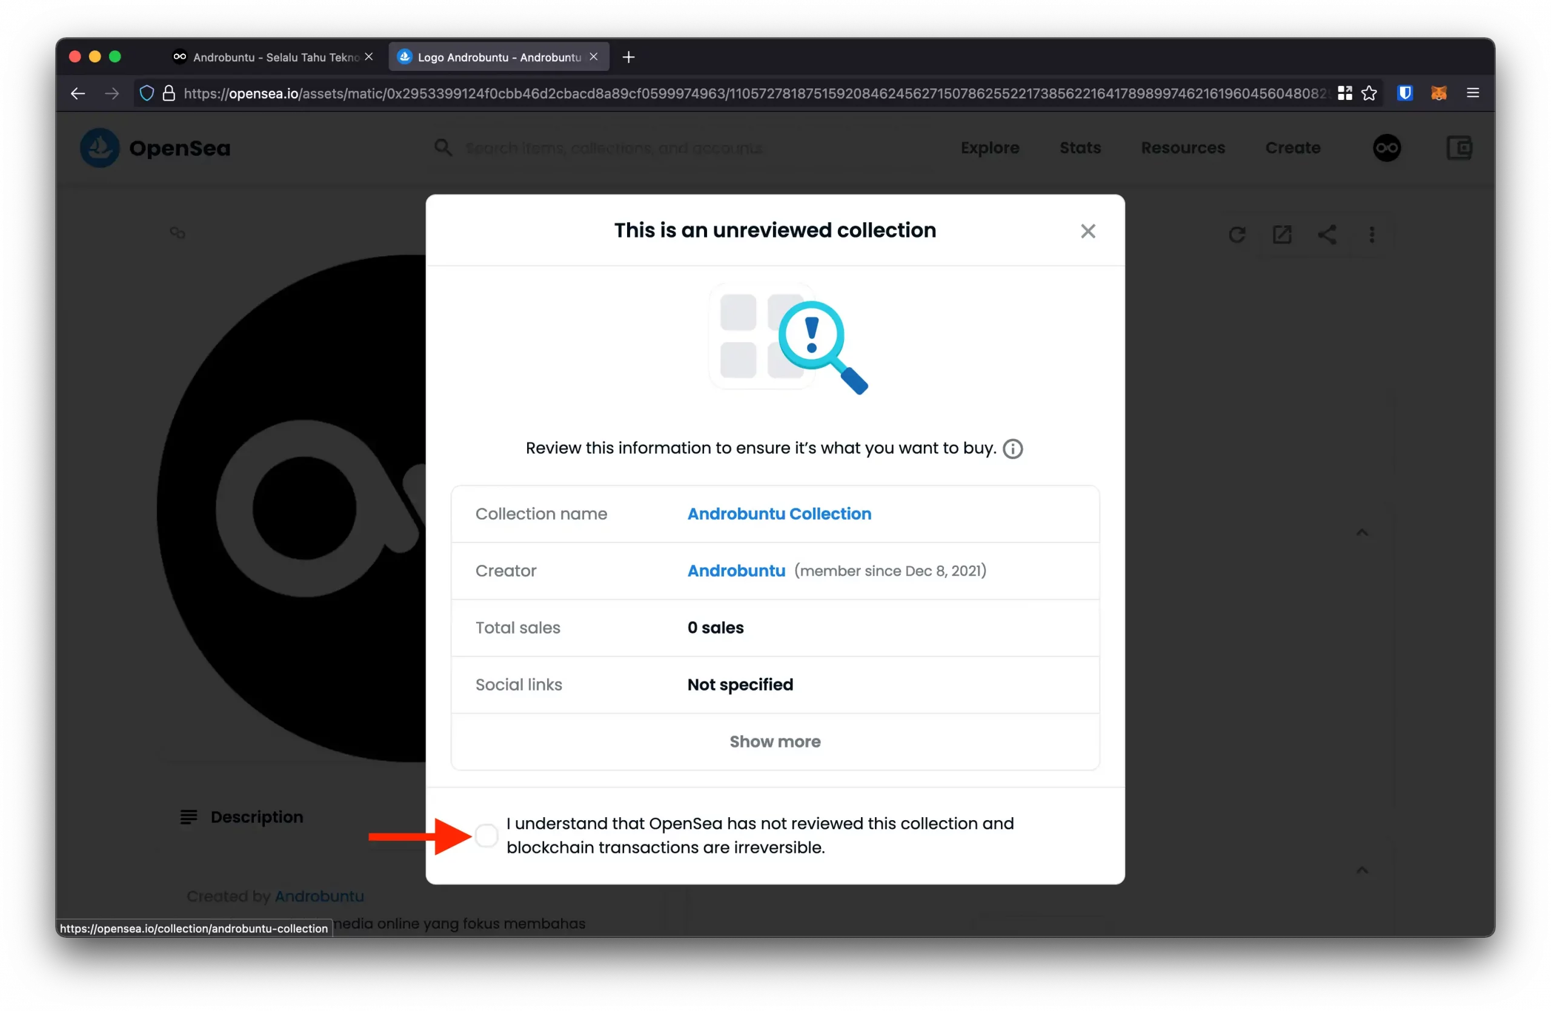Viewport: 1551px width, 1011px height.
Task: Open the three-dot more options menu
Action: [1372, 234]
